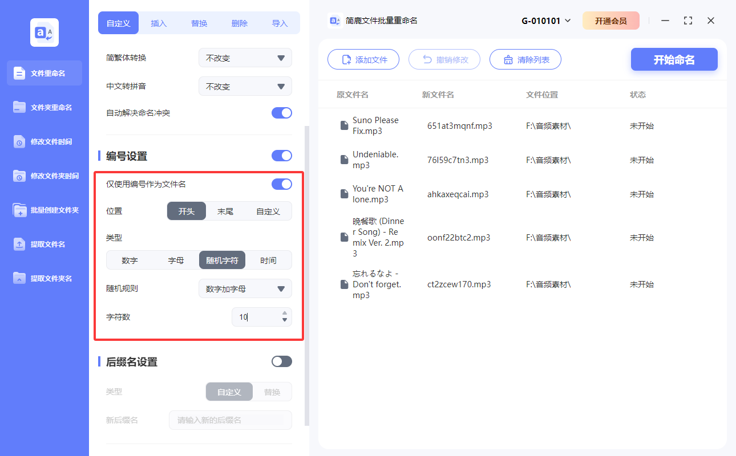Turn off 仅使用编号作为文件名
The height and width of the screenshot is (456, 736).
pos(281,184)
